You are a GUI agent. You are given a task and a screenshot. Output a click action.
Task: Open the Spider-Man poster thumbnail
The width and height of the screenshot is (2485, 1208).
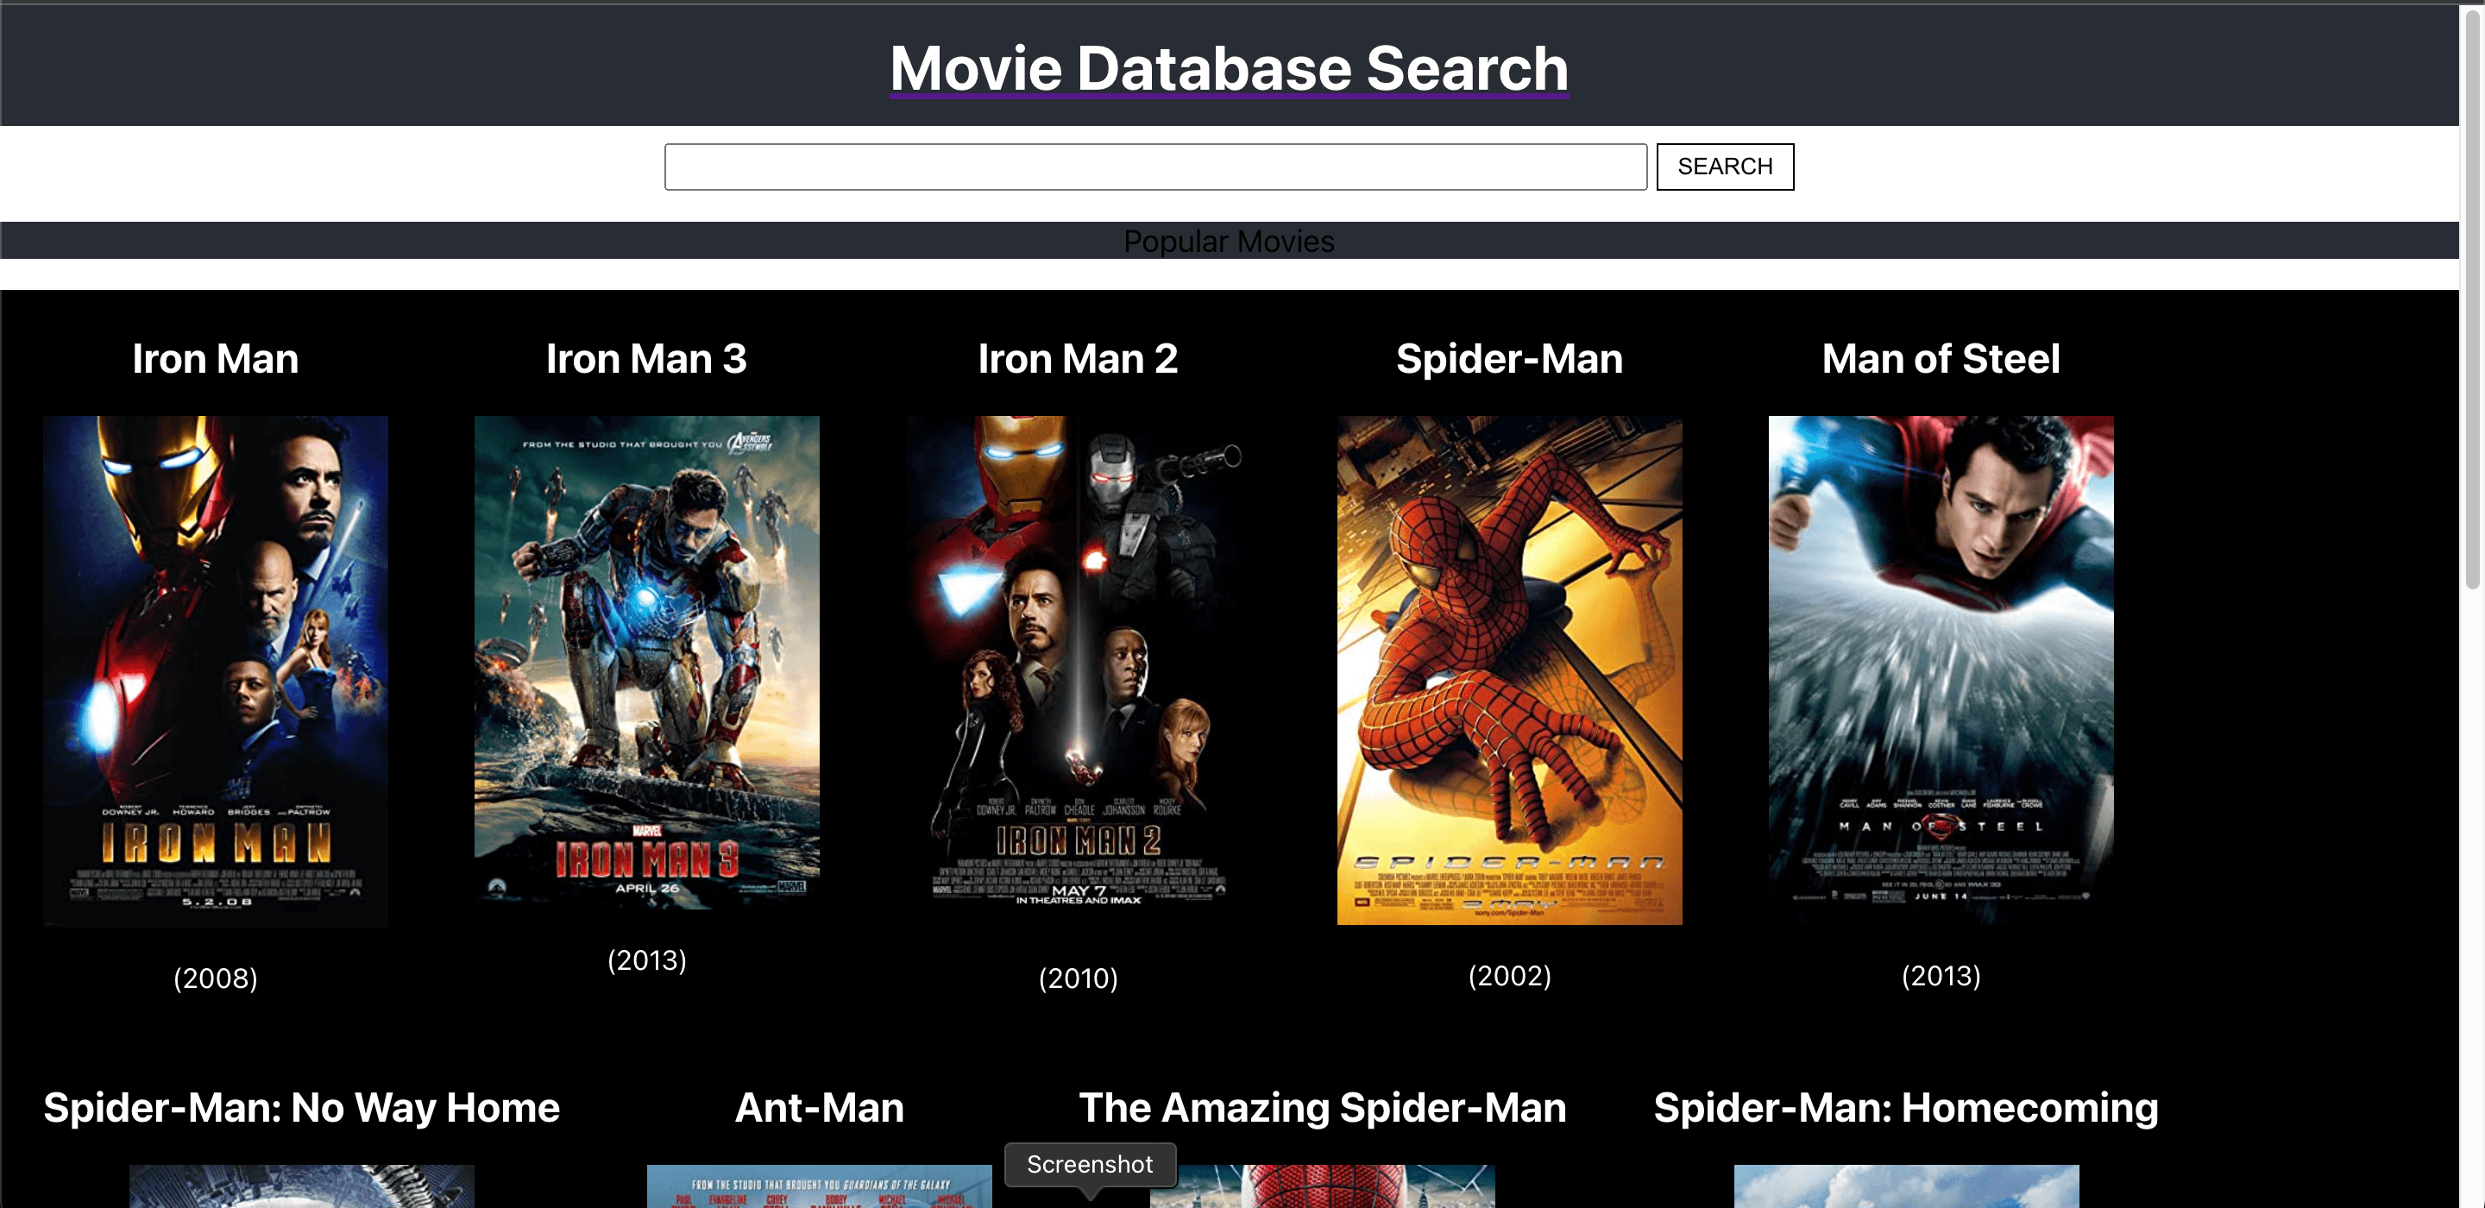pyautogui.click(x=1509, y=670)
